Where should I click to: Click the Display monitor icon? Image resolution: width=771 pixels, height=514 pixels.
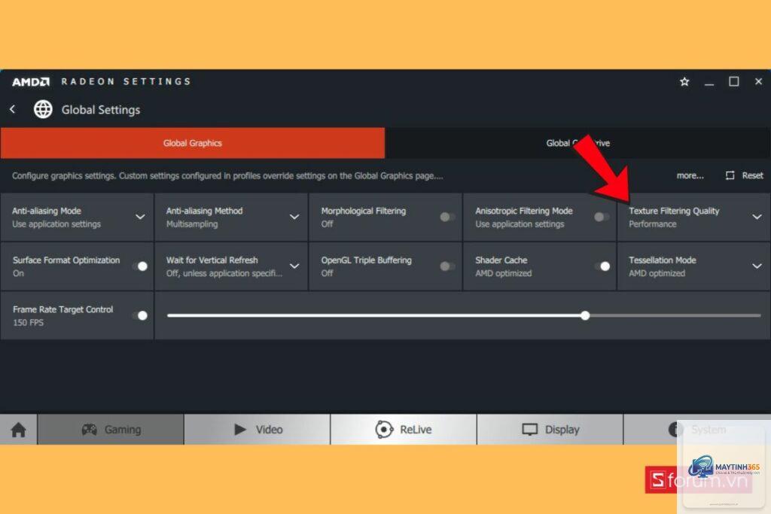click(529, 430)
